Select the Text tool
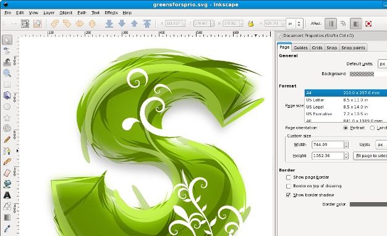The width and height of the screenshot is (387, 236). 7,195
